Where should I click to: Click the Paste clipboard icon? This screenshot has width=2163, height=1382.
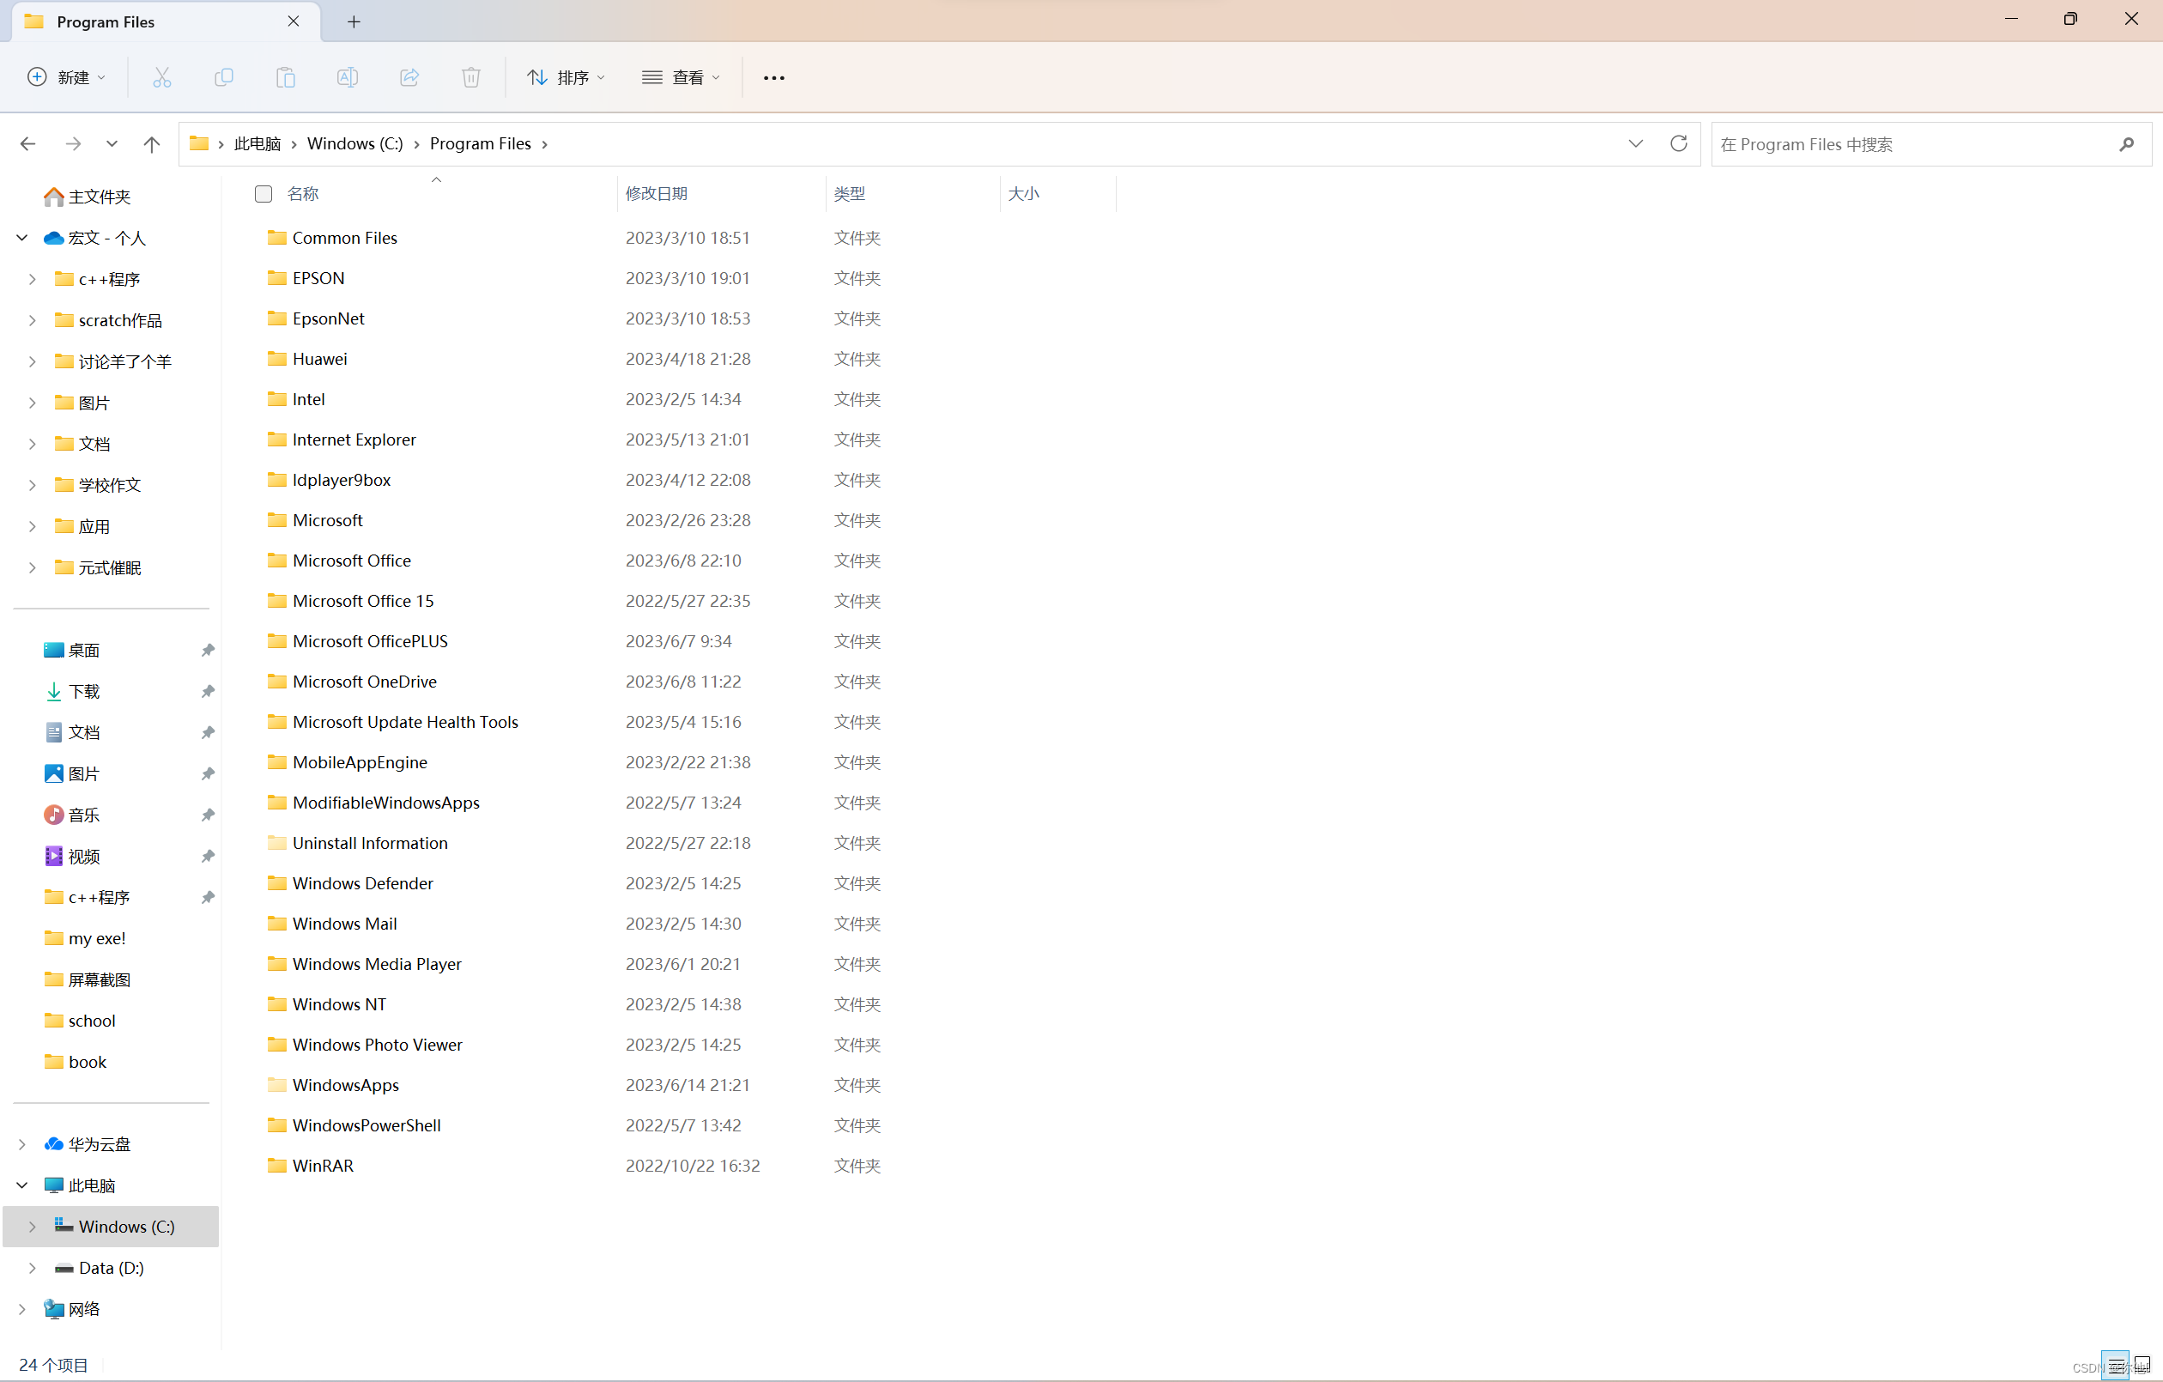coord(286,77)
